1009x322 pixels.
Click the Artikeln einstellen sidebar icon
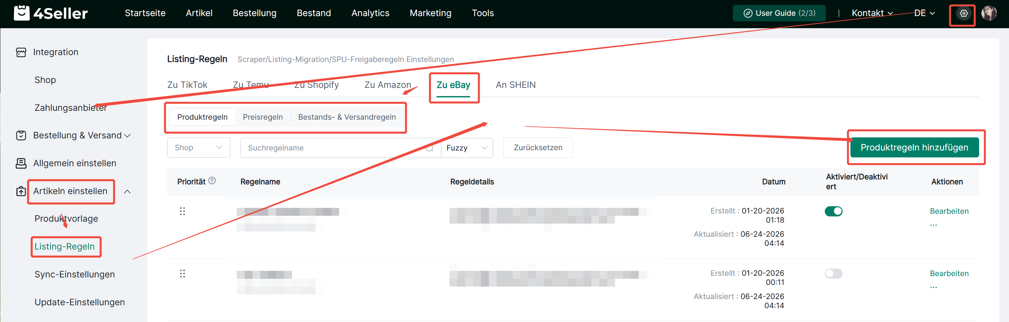[21, 191]
